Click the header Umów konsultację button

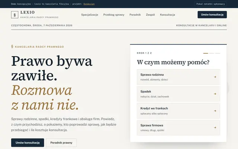point(212,15)
